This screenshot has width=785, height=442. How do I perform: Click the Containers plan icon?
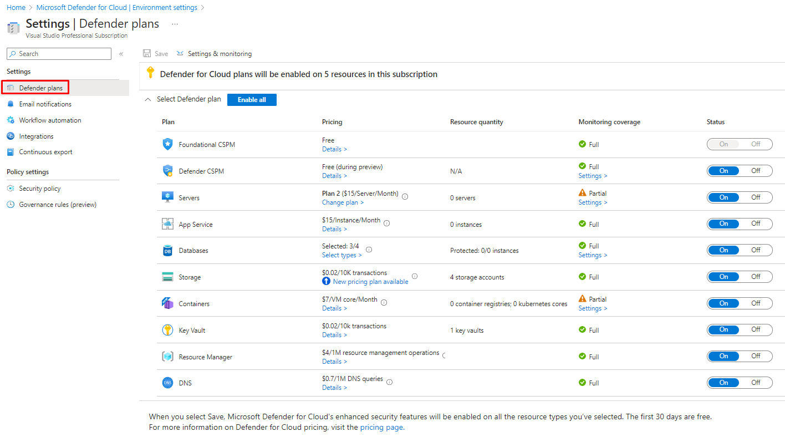pos(167,303)
